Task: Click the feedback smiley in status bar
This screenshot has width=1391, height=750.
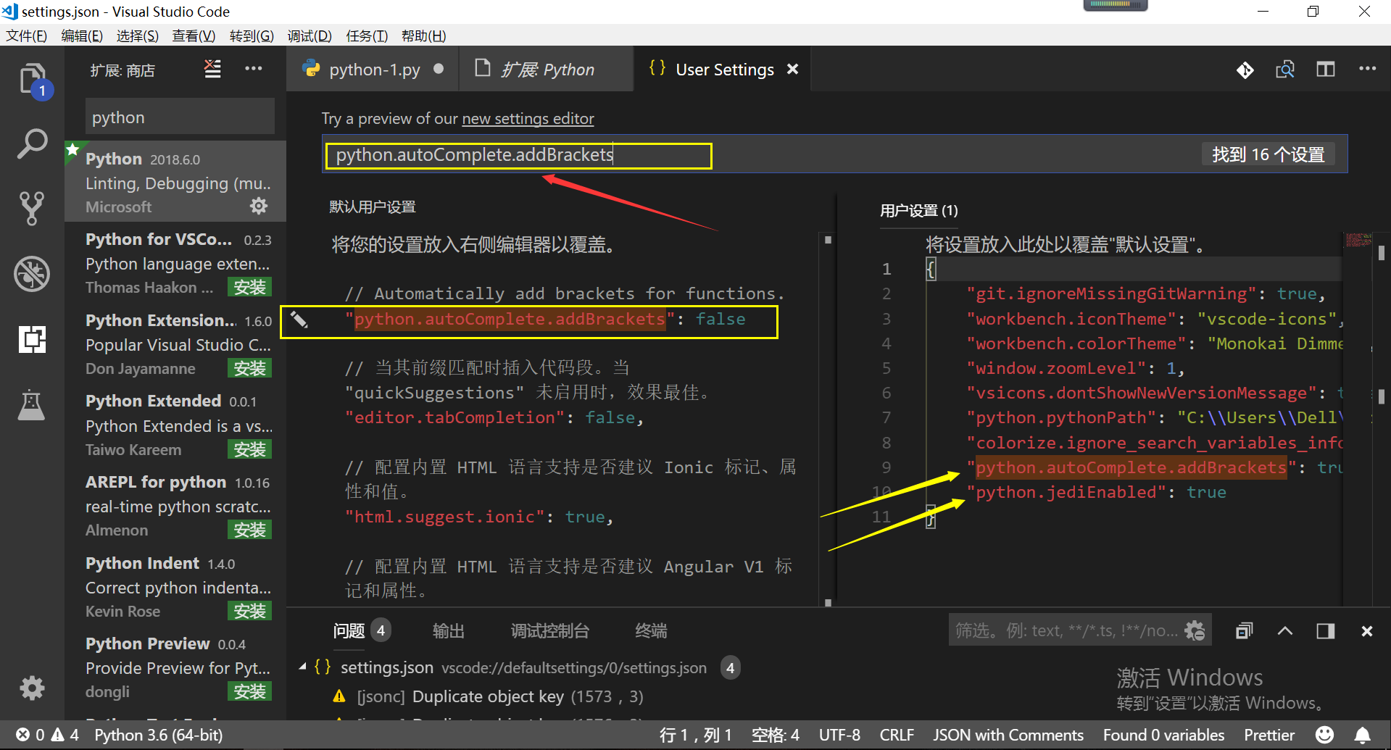Action: click(x=1324, y=735)
